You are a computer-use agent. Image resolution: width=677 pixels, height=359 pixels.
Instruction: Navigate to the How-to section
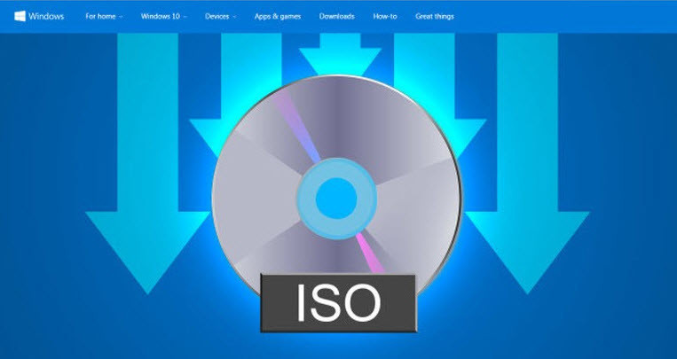[385, 16]
